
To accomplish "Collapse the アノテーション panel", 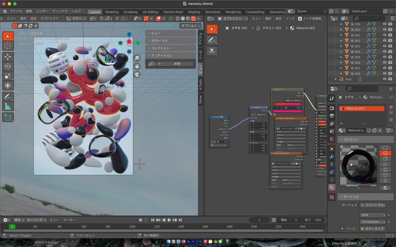I will point(170,55).
